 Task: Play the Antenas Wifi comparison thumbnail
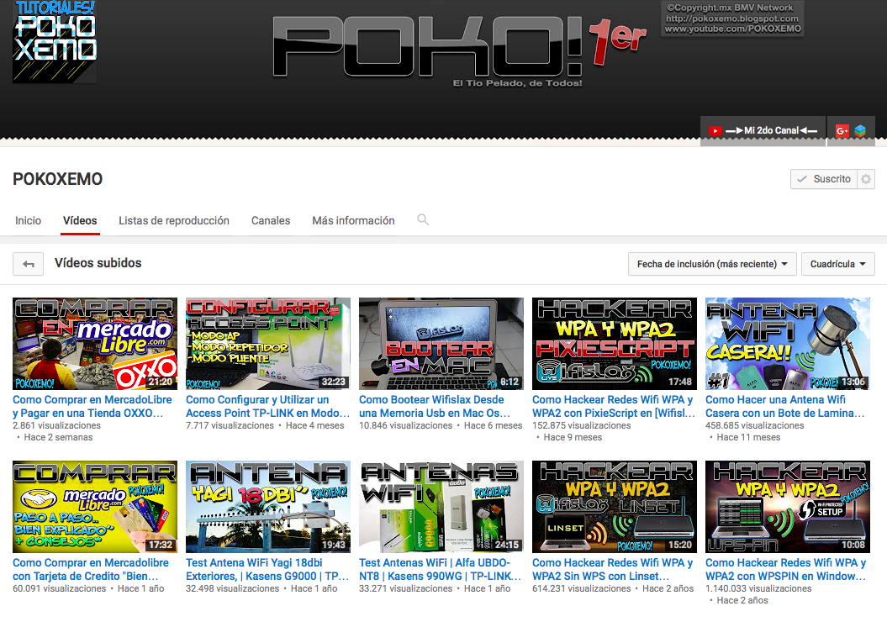(x=441, y=507)
